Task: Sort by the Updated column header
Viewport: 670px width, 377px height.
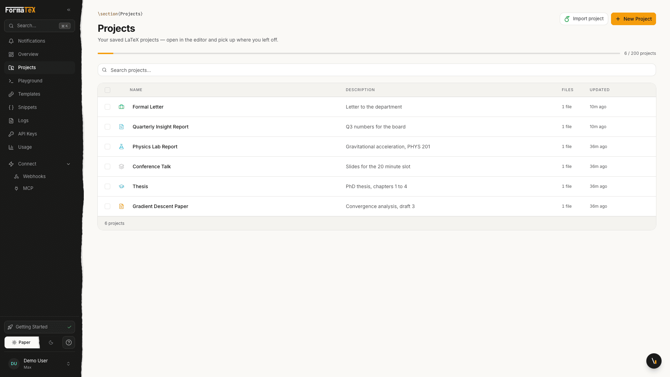Action: [600, 90]
